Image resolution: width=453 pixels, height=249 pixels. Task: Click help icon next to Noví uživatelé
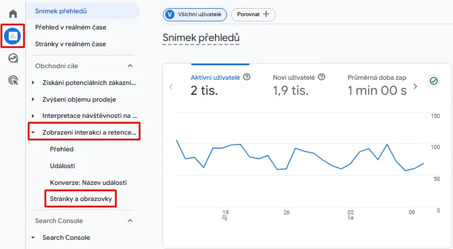pyautogui.click(x=321, y=77)
